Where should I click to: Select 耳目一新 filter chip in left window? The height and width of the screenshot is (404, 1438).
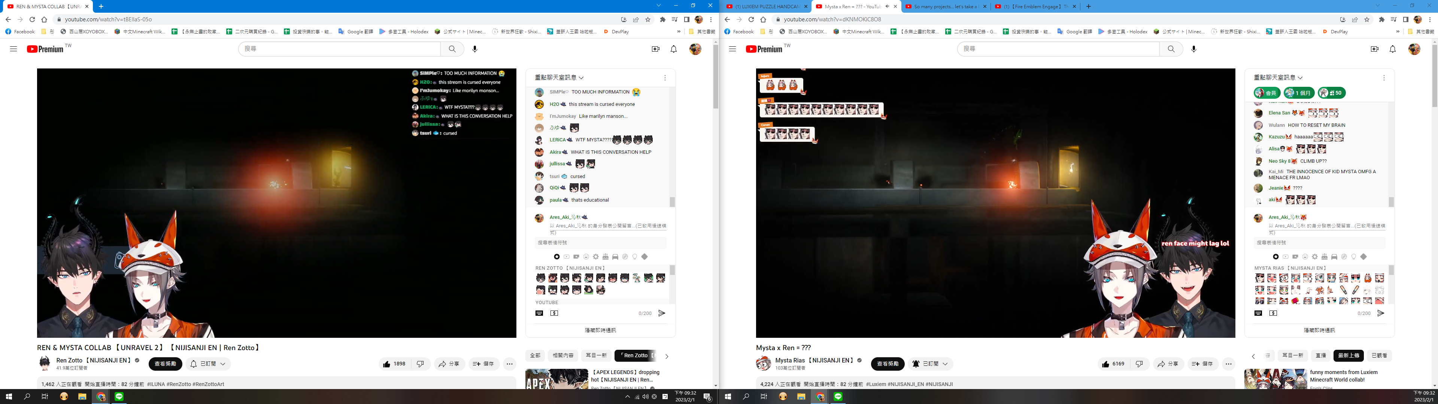pyautogui.click(x=596, y=355)
